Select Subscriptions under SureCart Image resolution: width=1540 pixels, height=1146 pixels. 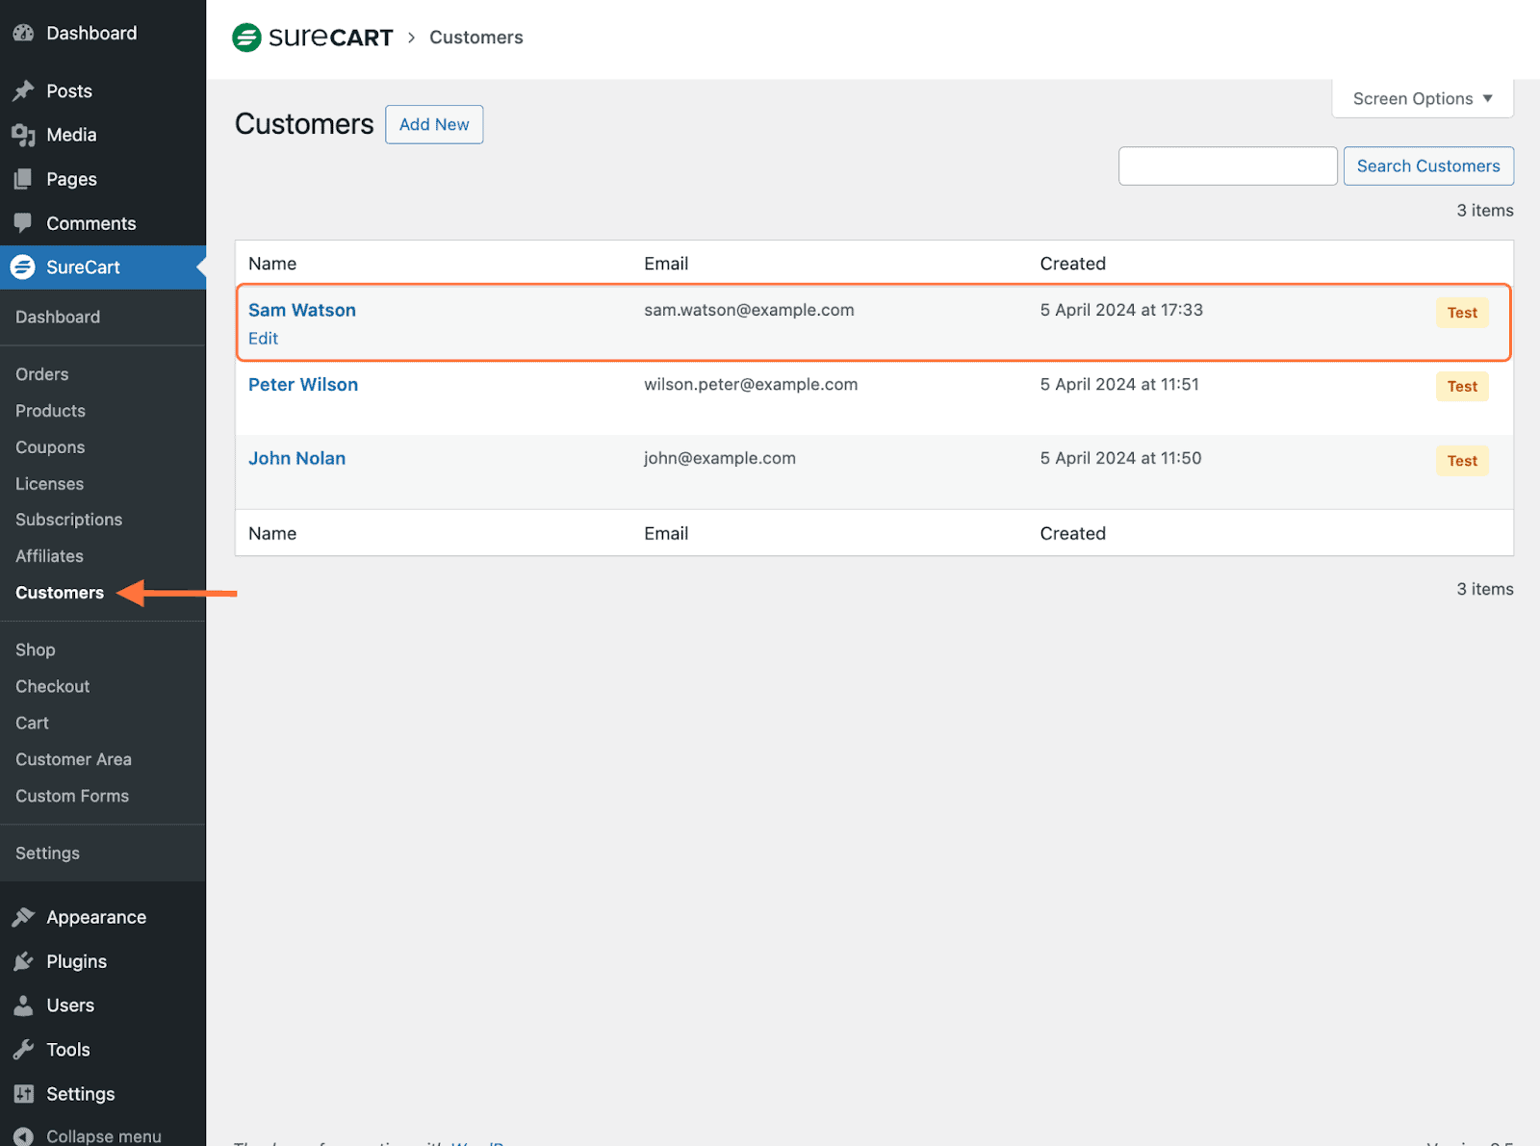67,520
